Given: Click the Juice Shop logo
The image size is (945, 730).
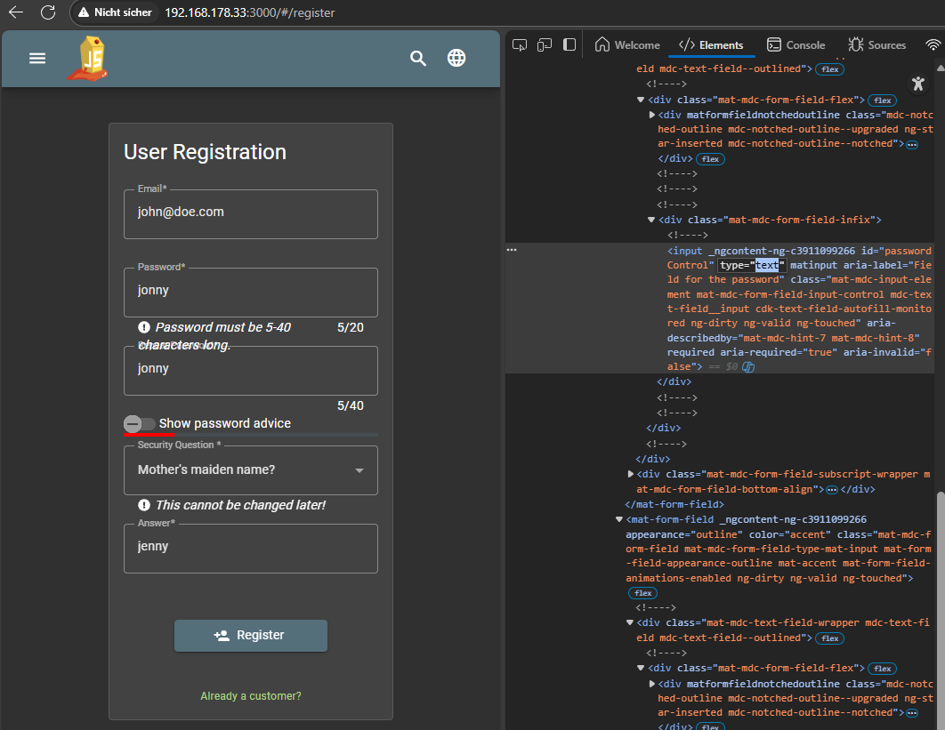Looking at the screenshot, I should (90, 59).
